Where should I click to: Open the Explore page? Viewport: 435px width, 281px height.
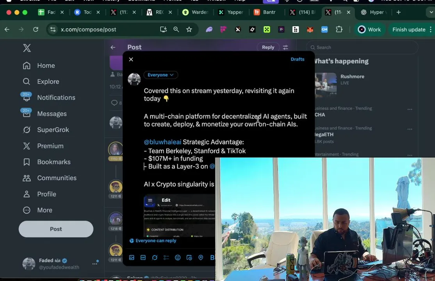pos(41,82)
